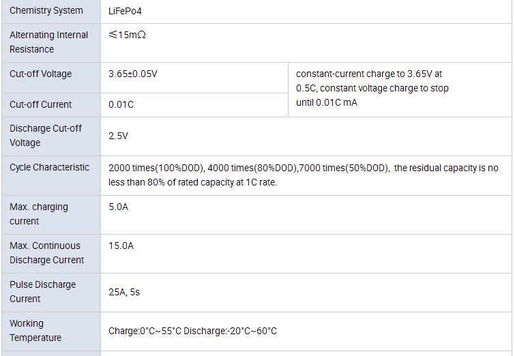Viewport: 515px width, 356px height.
Task: Select the Max. charging current label
Action: [39, 213]
